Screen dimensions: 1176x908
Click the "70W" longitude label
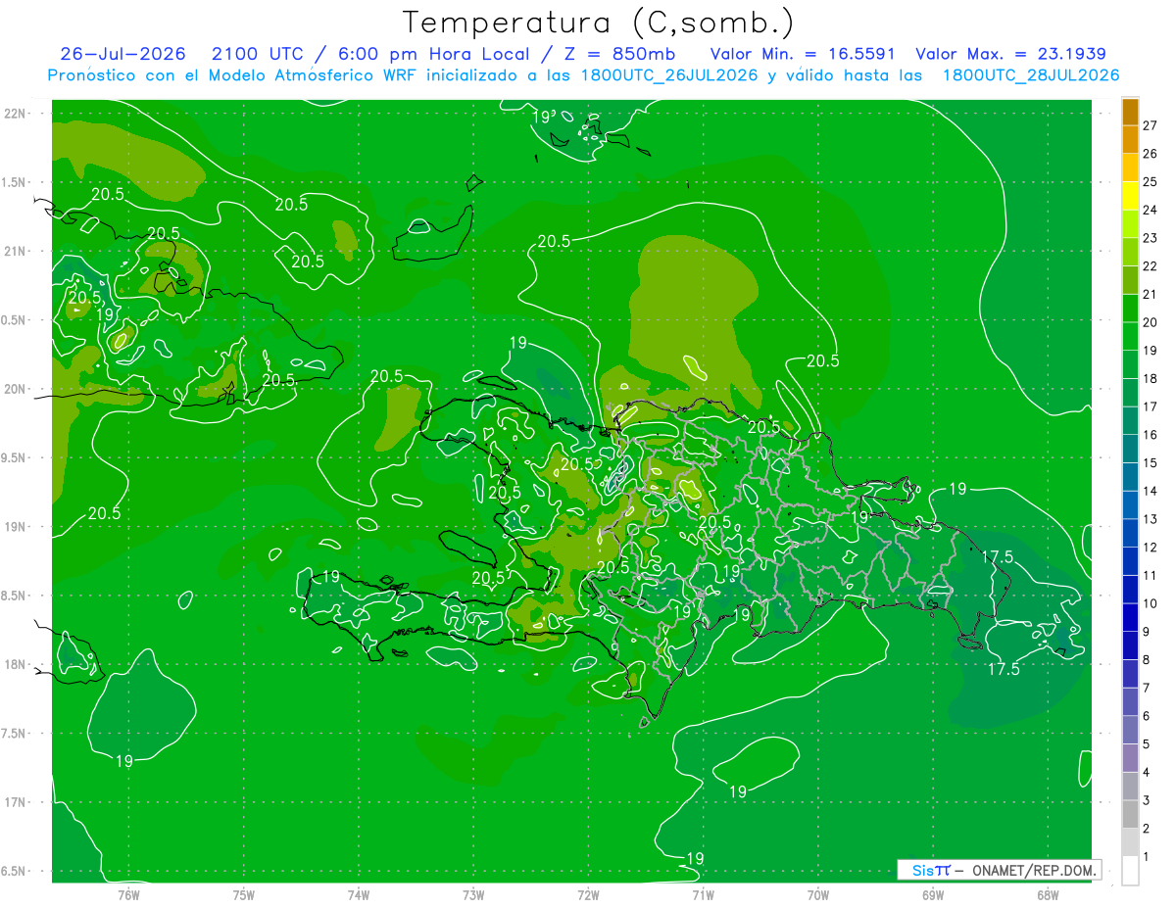click(818, 894)
